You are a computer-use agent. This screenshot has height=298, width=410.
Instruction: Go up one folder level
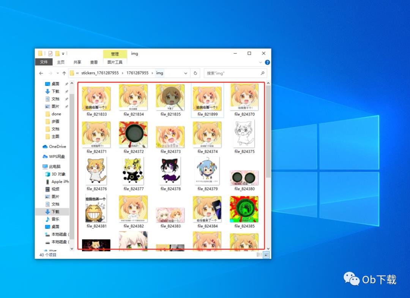[x=64, y=73]
